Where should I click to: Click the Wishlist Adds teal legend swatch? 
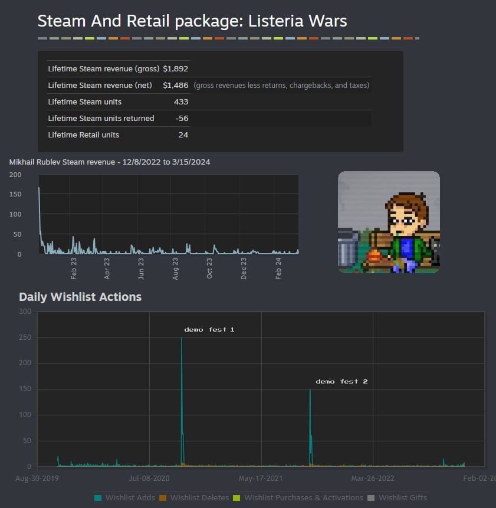(x=98, y=497)
